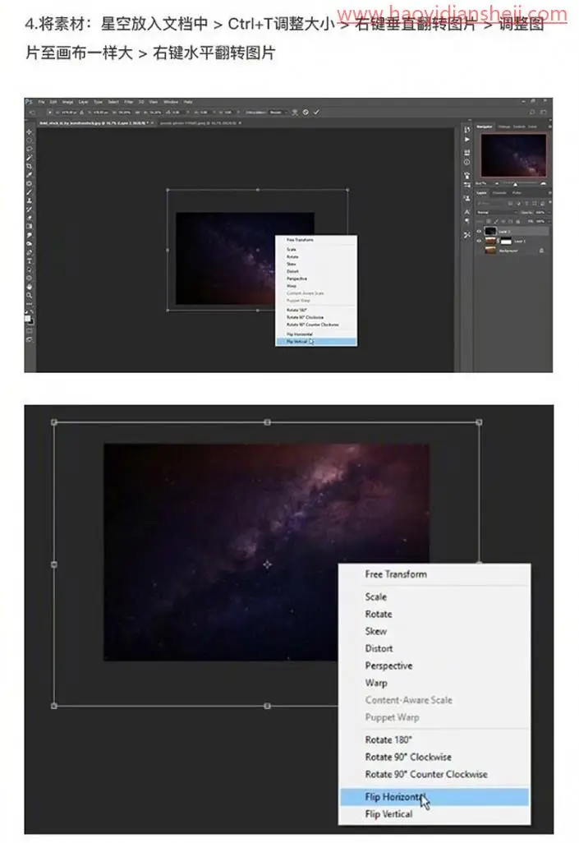Select the Hand tool
579x843 pixels.
click(29, 287)
